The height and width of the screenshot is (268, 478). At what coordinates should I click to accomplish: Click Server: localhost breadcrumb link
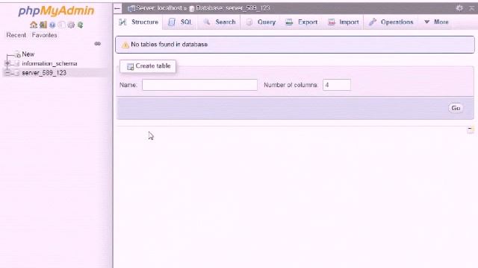pyautogui.click(x=159, y=8)
